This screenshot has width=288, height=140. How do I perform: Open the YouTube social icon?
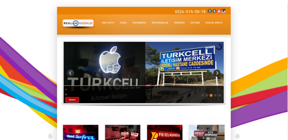(219, 11)
